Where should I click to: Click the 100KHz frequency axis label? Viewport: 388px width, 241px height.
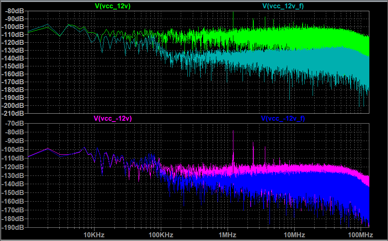click(x=161, y=234)
